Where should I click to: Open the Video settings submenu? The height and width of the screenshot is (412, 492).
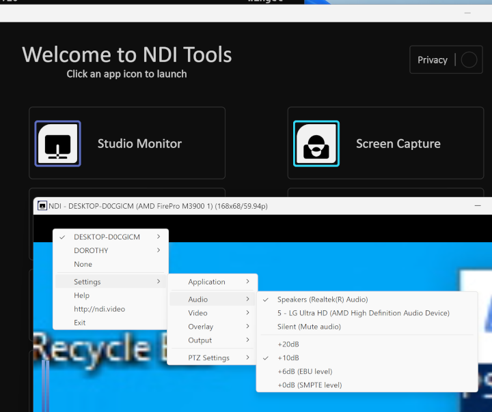pyautogui.click(x=212, y=313)
